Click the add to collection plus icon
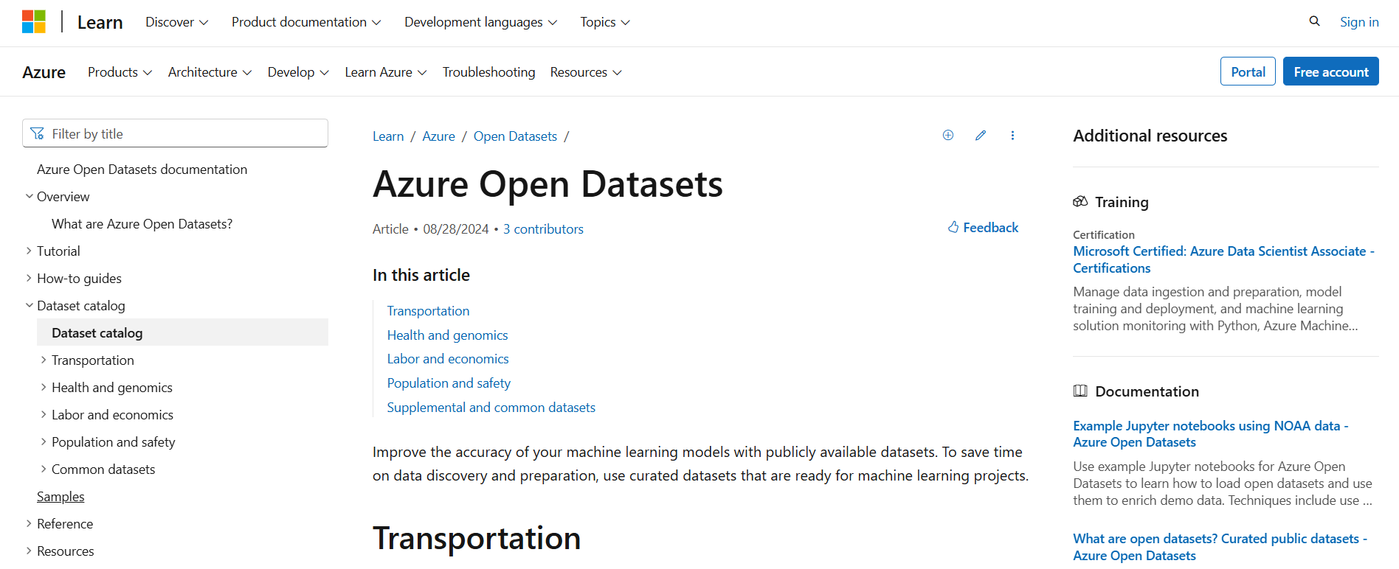Image resolution: width=1399 pixels, height=569 pixels. point(948,136)
